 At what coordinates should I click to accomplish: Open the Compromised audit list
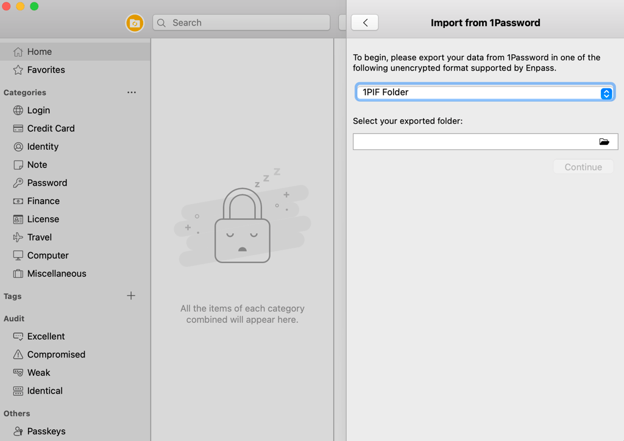(75, 355)
